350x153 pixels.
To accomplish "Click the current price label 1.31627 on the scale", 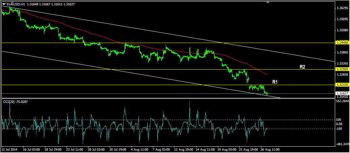I will click(343, 93).
